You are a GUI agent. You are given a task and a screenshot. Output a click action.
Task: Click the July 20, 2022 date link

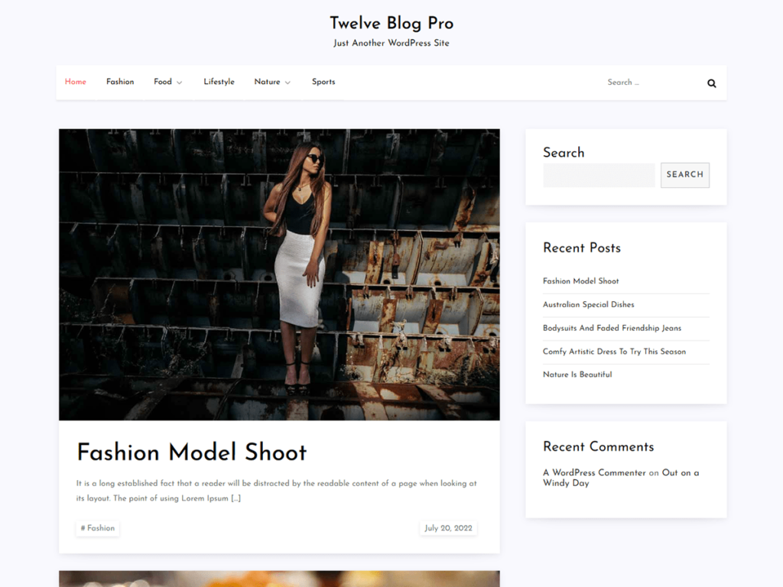[448, 528]
